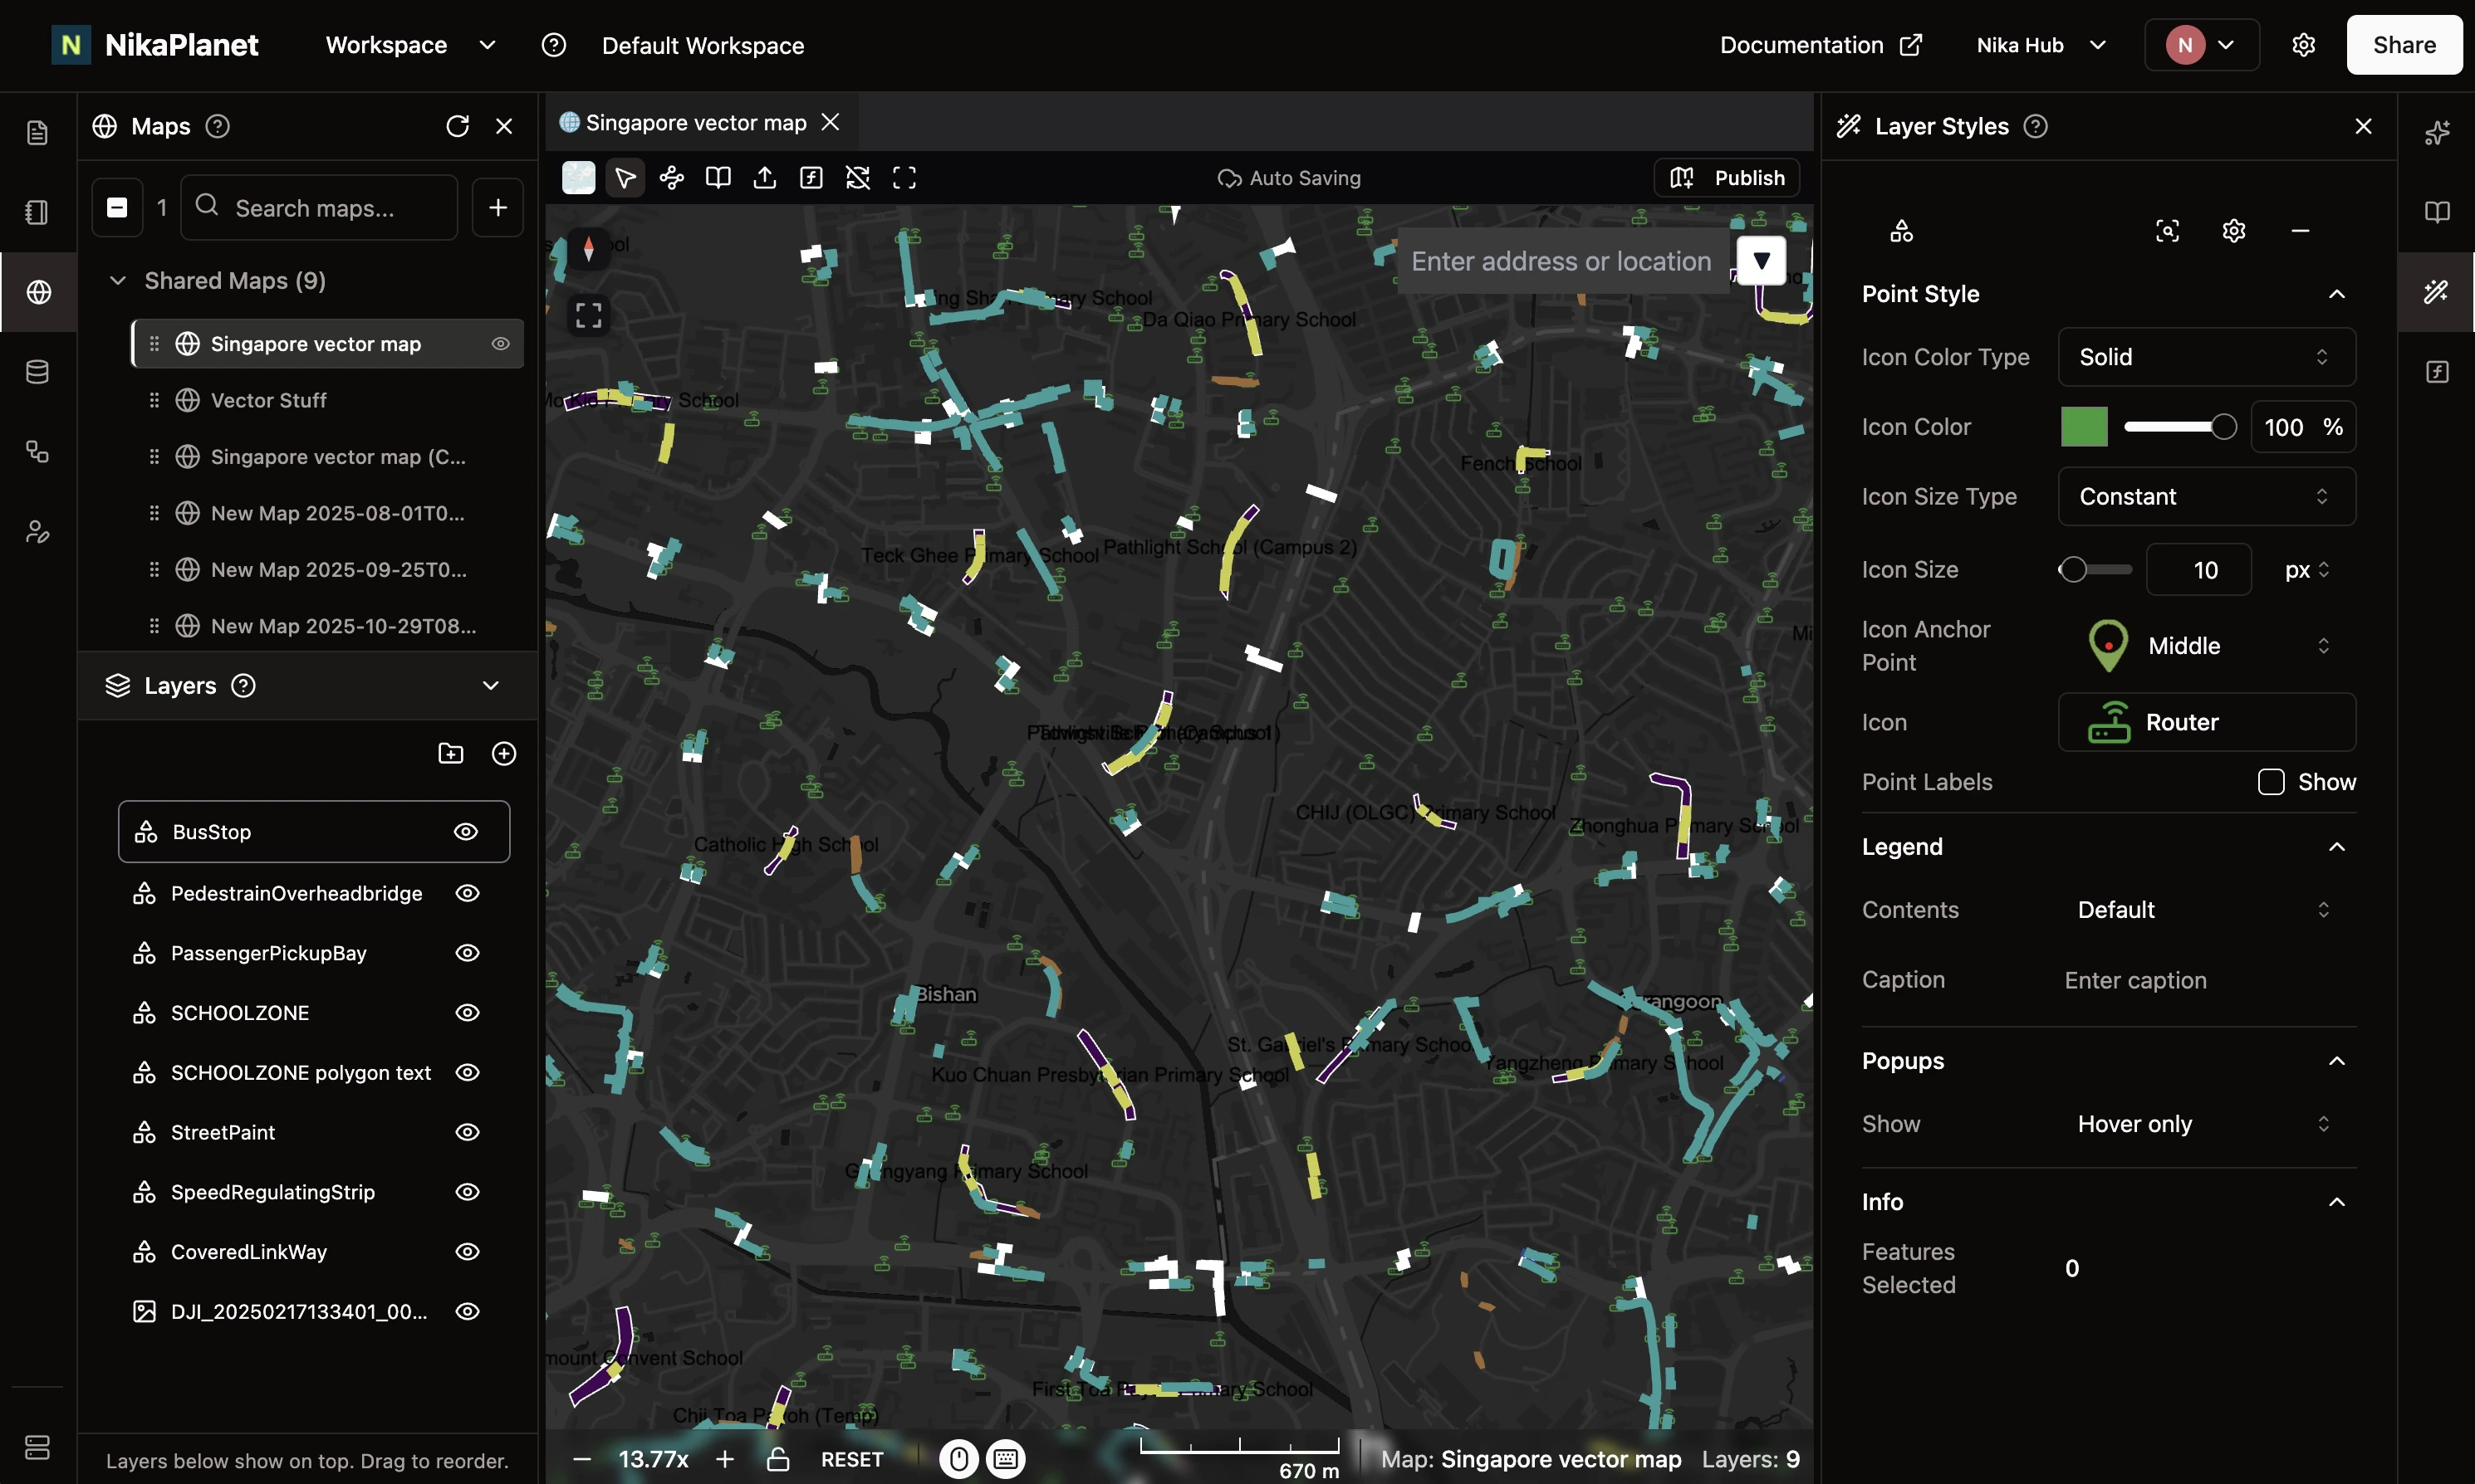Open the Workspace menu
The width and height of the screenshot is (2475, 1484).
410,45
